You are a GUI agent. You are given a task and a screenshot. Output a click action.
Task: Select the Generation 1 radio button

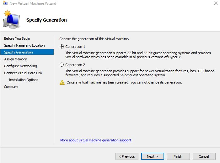62,47
